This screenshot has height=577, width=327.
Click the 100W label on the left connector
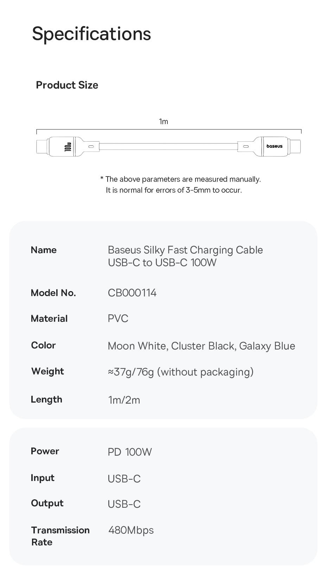[68, 147]
